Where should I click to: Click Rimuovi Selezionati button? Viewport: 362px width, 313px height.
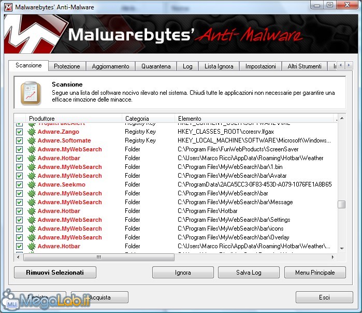point(55,273)
